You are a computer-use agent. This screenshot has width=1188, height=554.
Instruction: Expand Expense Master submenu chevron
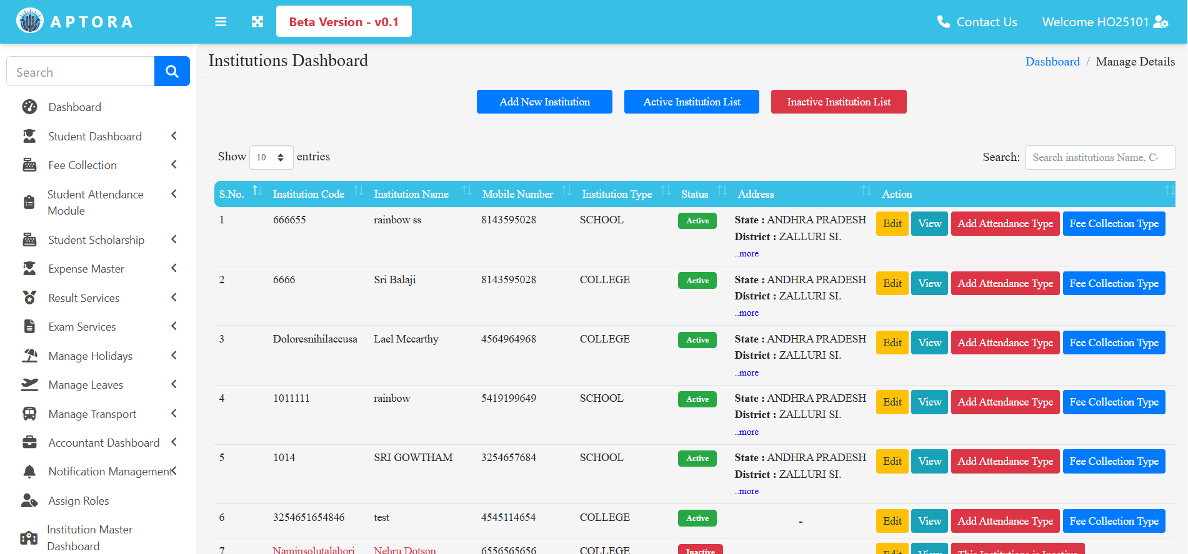point(174,268)
